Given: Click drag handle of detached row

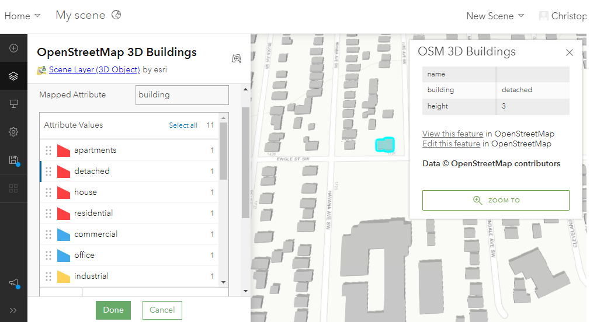Looking at the screenshot, I should coord(48,171).
